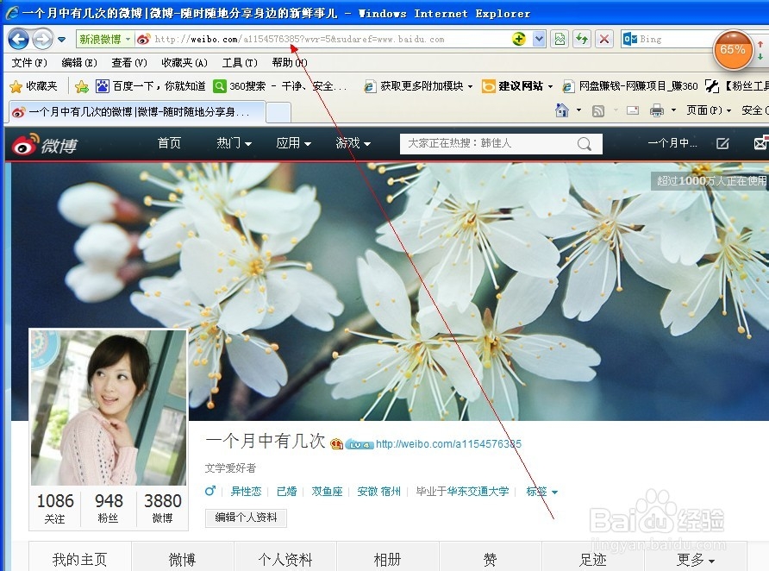Image resolution: width=769 pixels, height=571 pixels.
Task: Click the 安徽 宿州 location link
Action: click(x=378, y=492)
